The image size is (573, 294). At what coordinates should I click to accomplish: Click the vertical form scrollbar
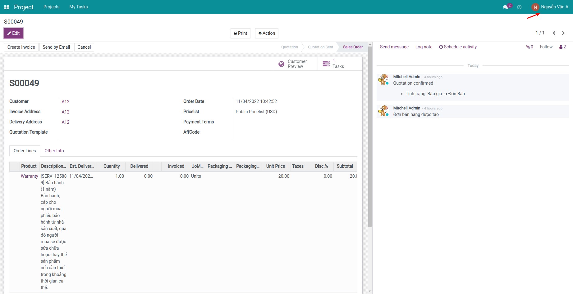coord(370,136)
